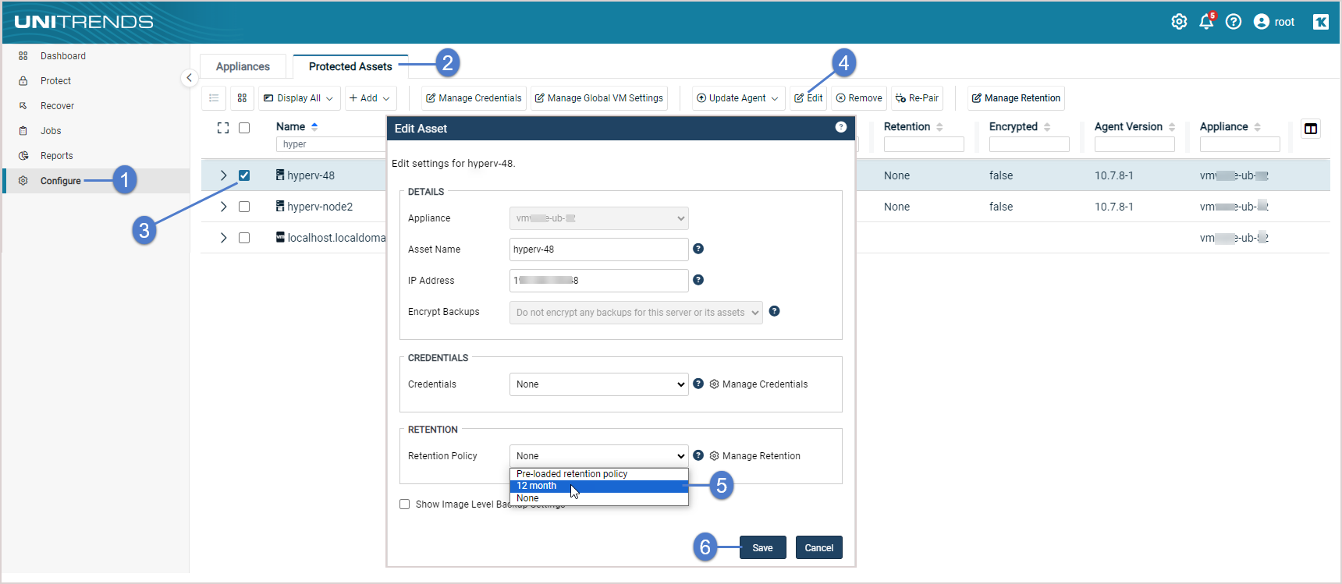This screenshot has width=1342, height=584.
Task: Open Reports in sidebar
Action: coord(56,156)
